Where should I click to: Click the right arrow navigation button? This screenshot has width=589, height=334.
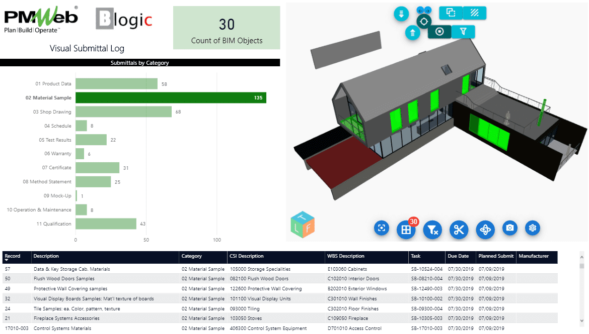click(x=428, y=11)
